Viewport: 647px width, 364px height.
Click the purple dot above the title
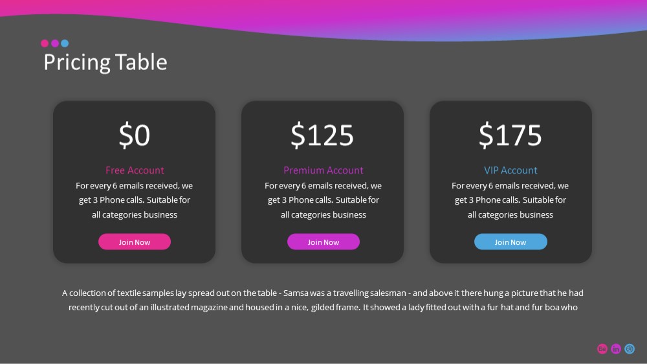[55, 43]
